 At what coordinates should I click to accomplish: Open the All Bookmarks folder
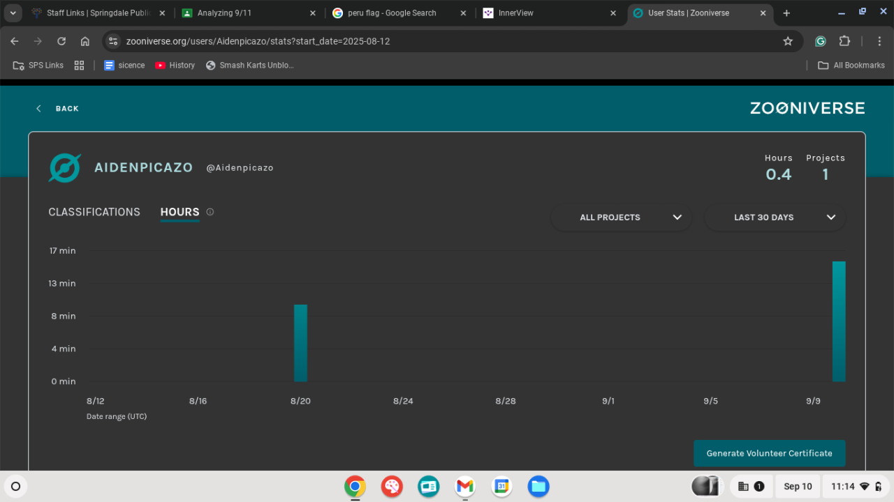click(x=851, y=65)
